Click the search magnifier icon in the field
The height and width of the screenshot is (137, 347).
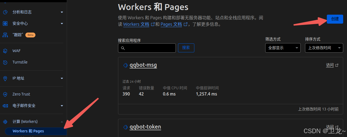[x=123, y=48]
